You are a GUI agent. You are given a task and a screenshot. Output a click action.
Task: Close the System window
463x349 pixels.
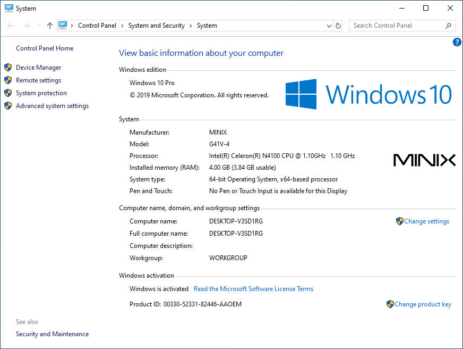(450, 8)
